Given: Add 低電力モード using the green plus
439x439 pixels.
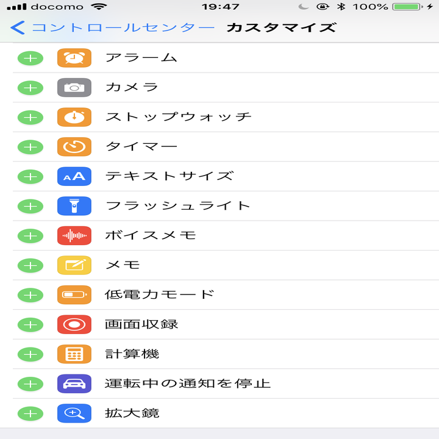Looking at the screenshot, I should (30, 295).
